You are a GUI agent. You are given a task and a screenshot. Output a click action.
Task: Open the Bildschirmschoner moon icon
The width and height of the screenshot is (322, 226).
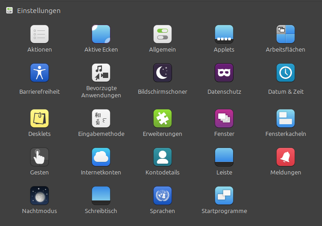point(163,73)
